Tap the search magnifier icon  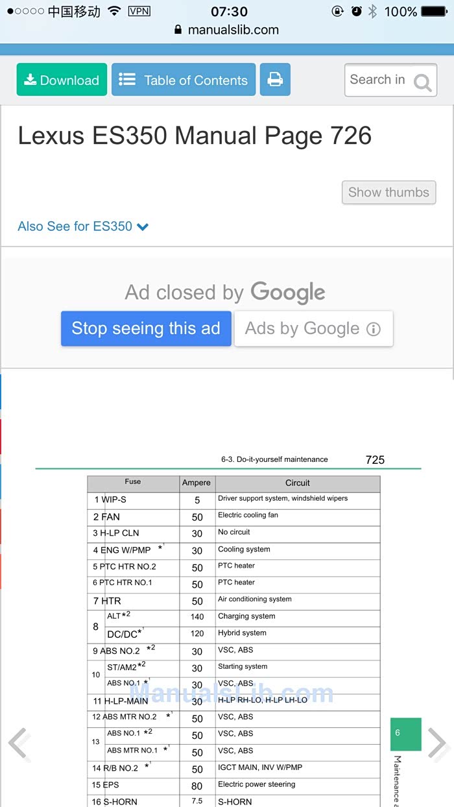(422, 82)
